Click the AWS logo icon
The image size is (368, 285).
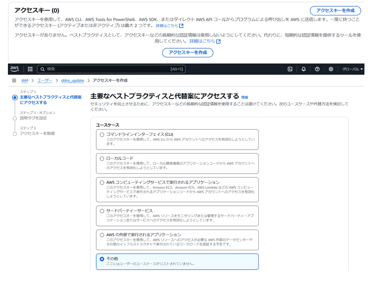pyautogui.click(x=14, y=69)
